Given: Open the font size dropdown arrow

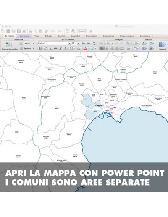Looking at the screenshot, I should pyautogui.click(x=79, y=43).
